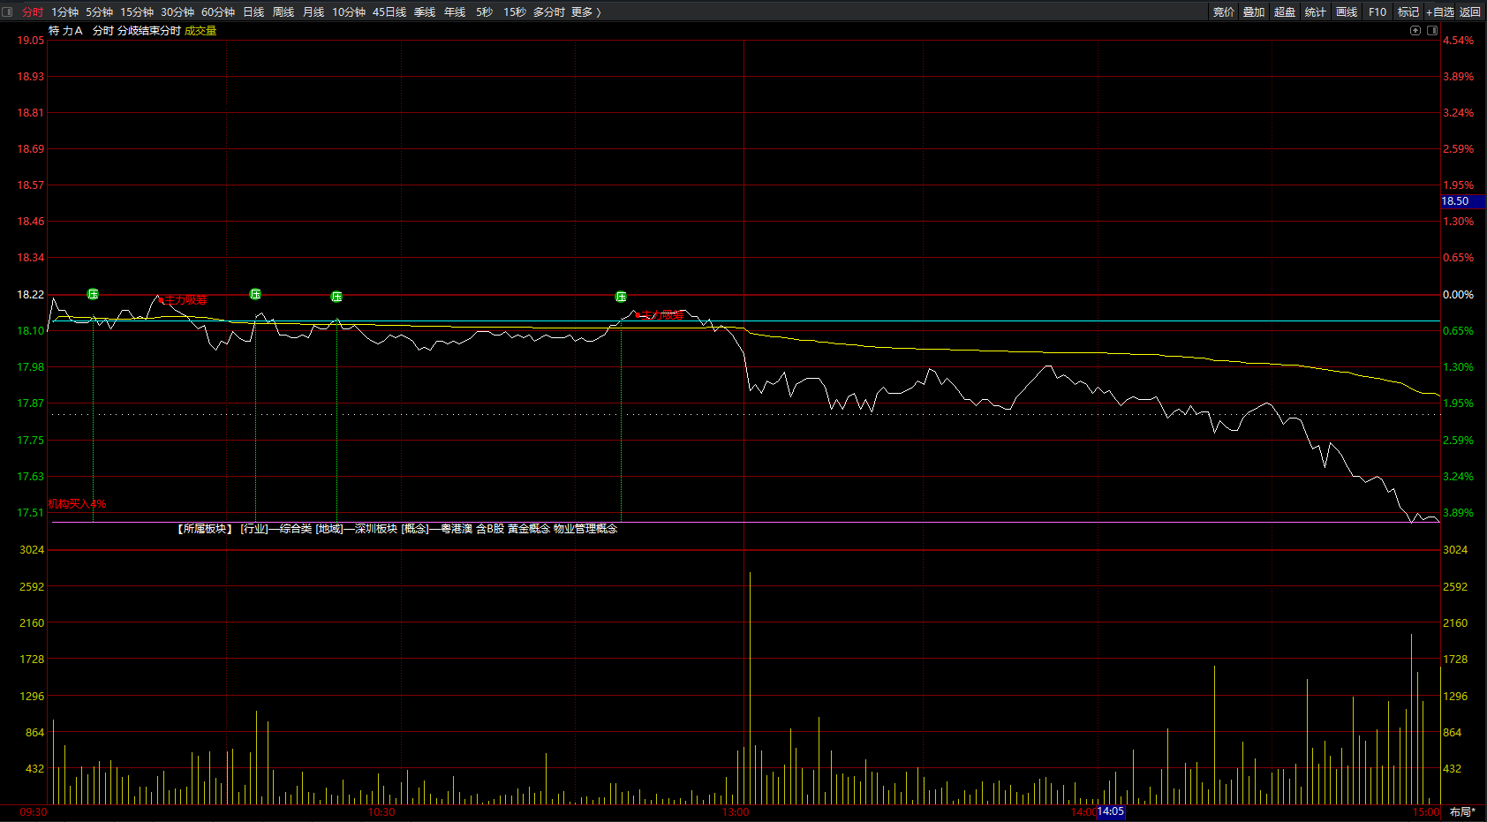Viewport: 1487px width, 822px height.
Task: Click the 画线 draw line button
Action: 1347,11
